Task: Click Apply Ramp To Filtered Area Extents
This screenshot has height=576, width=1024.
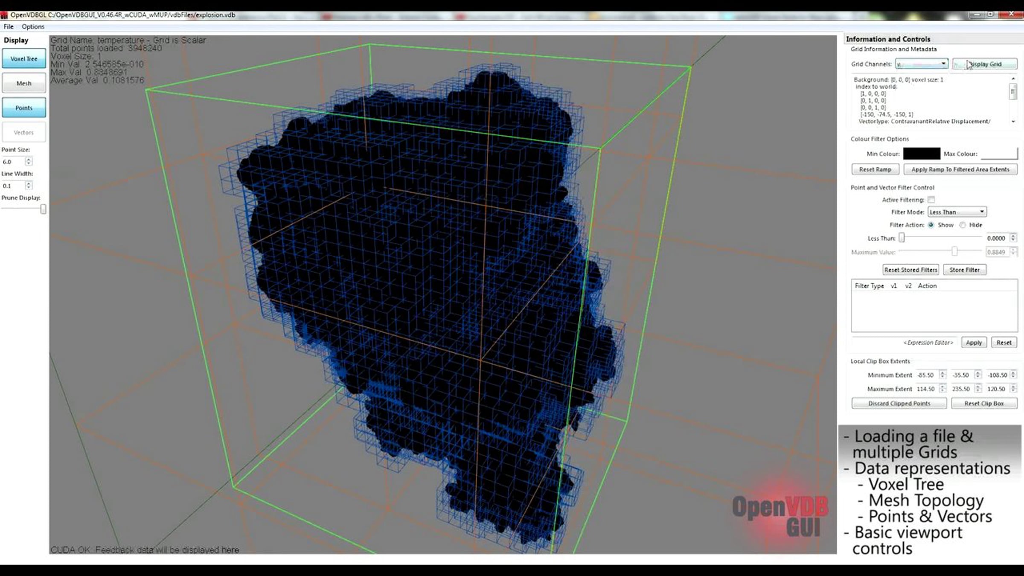Action: (x=960, y=169)
